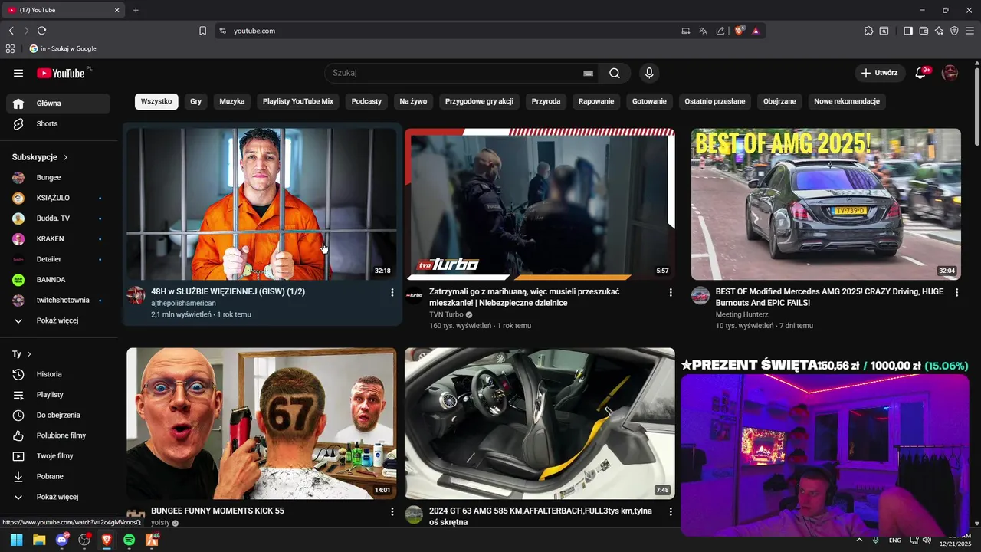Image resolution: width=981 pixels, height=552 pixels.
Task: Open Historia in sidebar
Action: pos(57,374)
